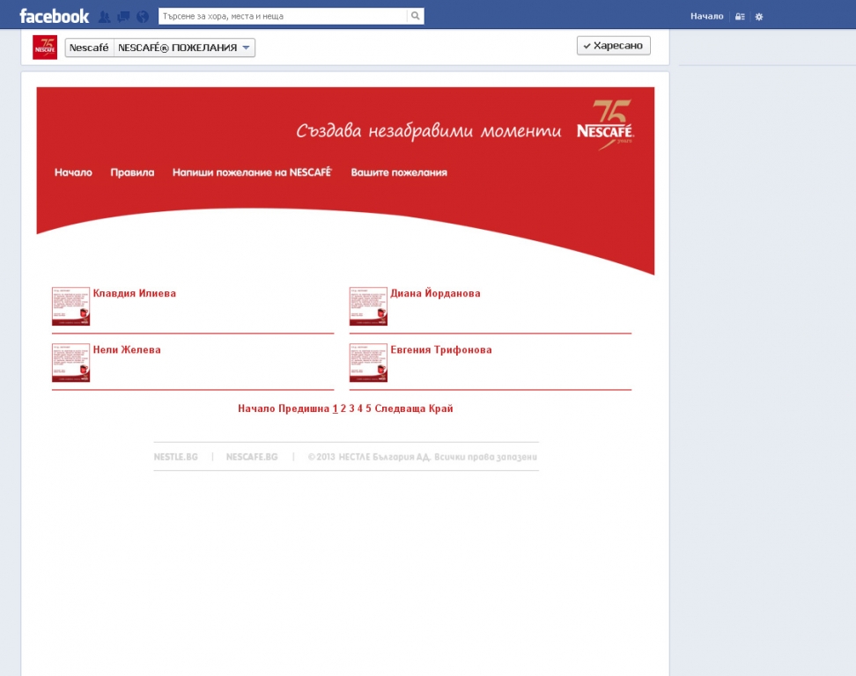Open Напиши пожелание на NESCAFÉ tab
The image size is (856, 676).
tap(252, 173)
